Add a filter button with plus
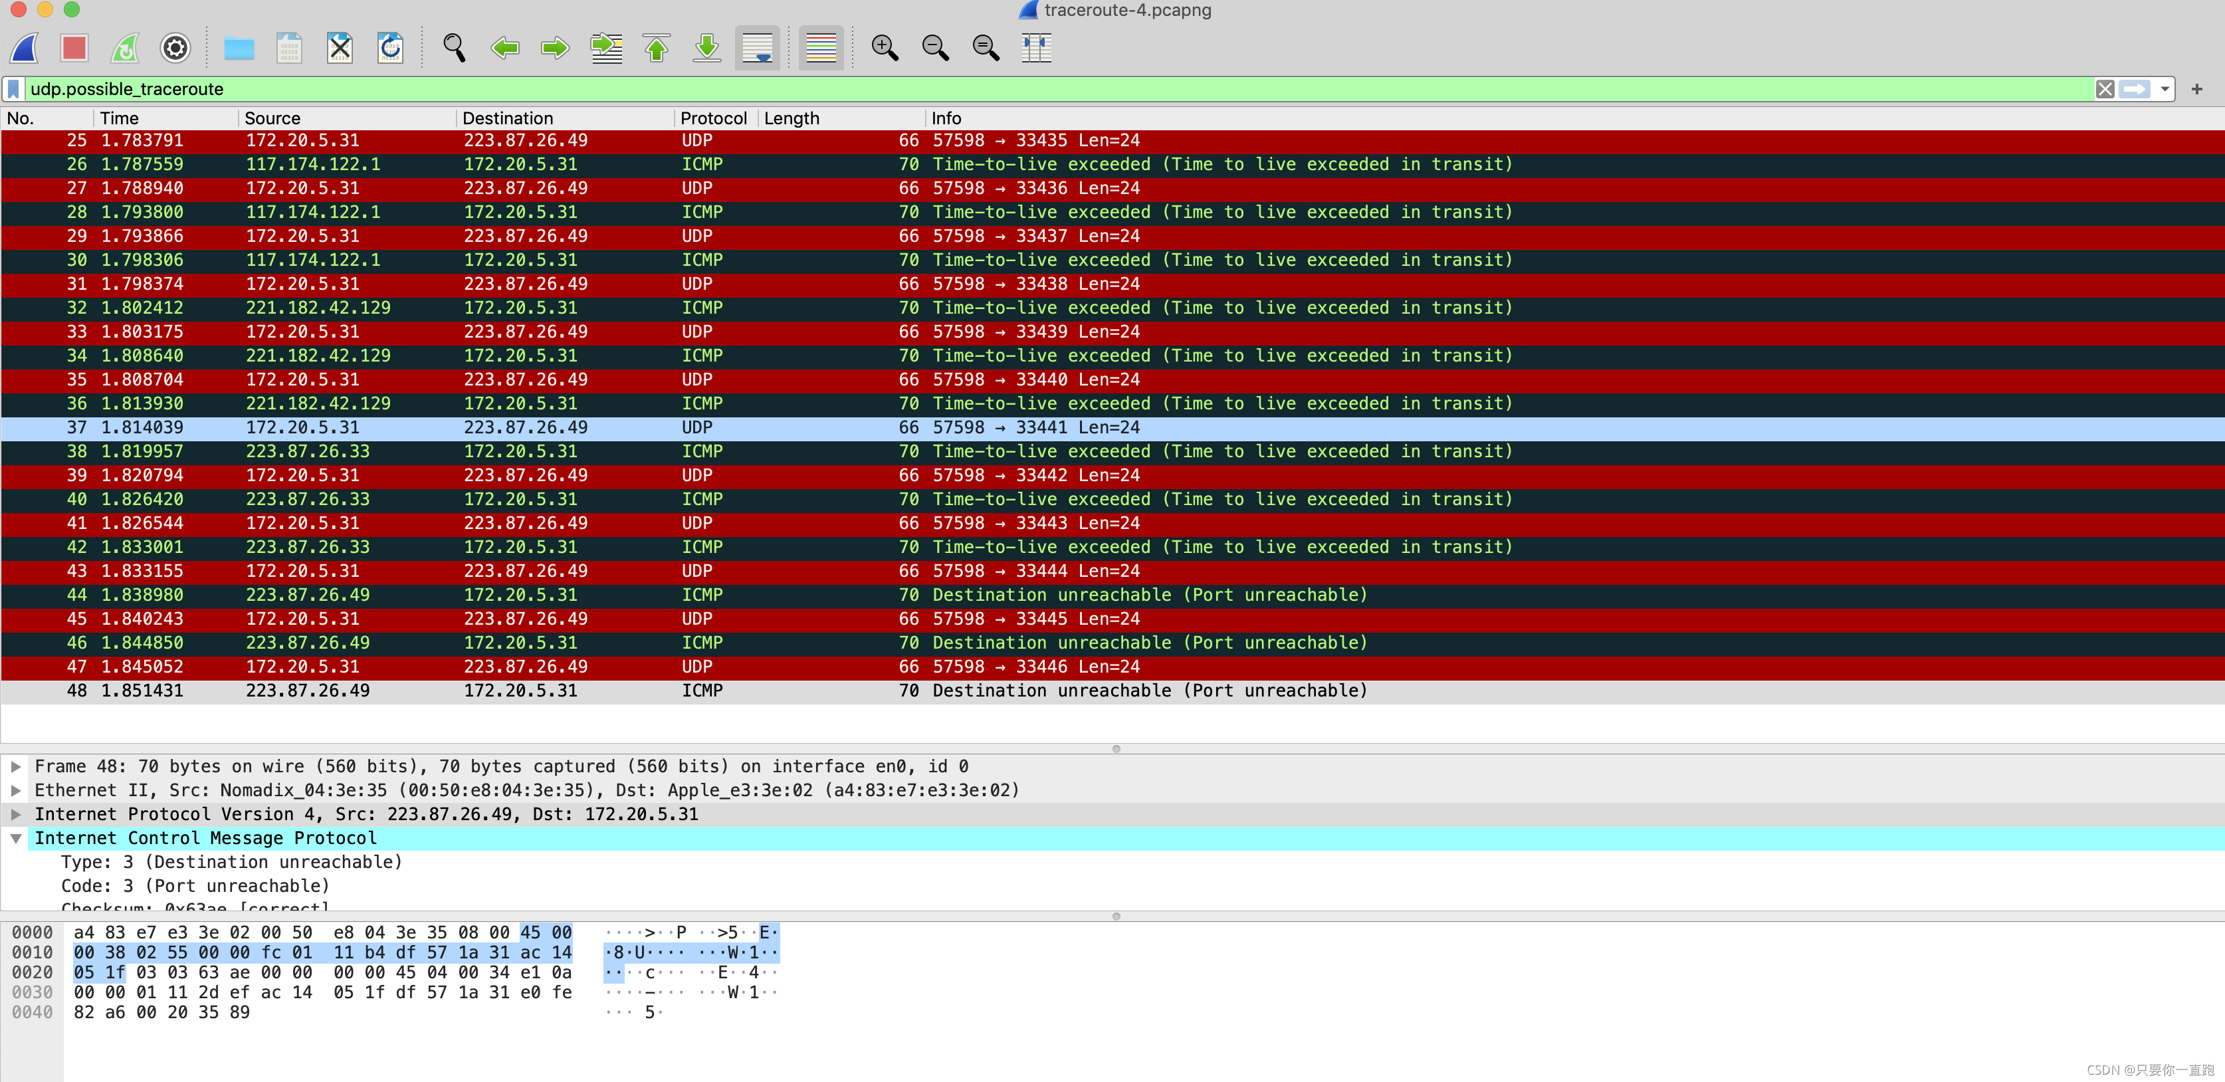 tap(2197, 89)
